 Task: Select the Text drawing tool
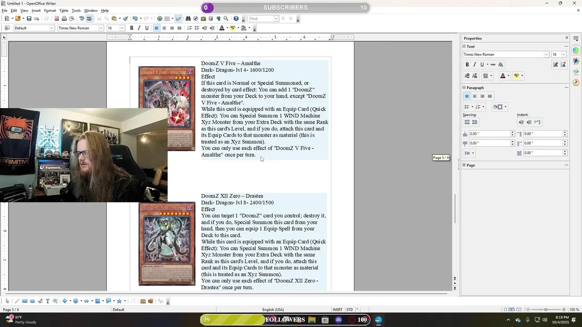tap(47, 301)
